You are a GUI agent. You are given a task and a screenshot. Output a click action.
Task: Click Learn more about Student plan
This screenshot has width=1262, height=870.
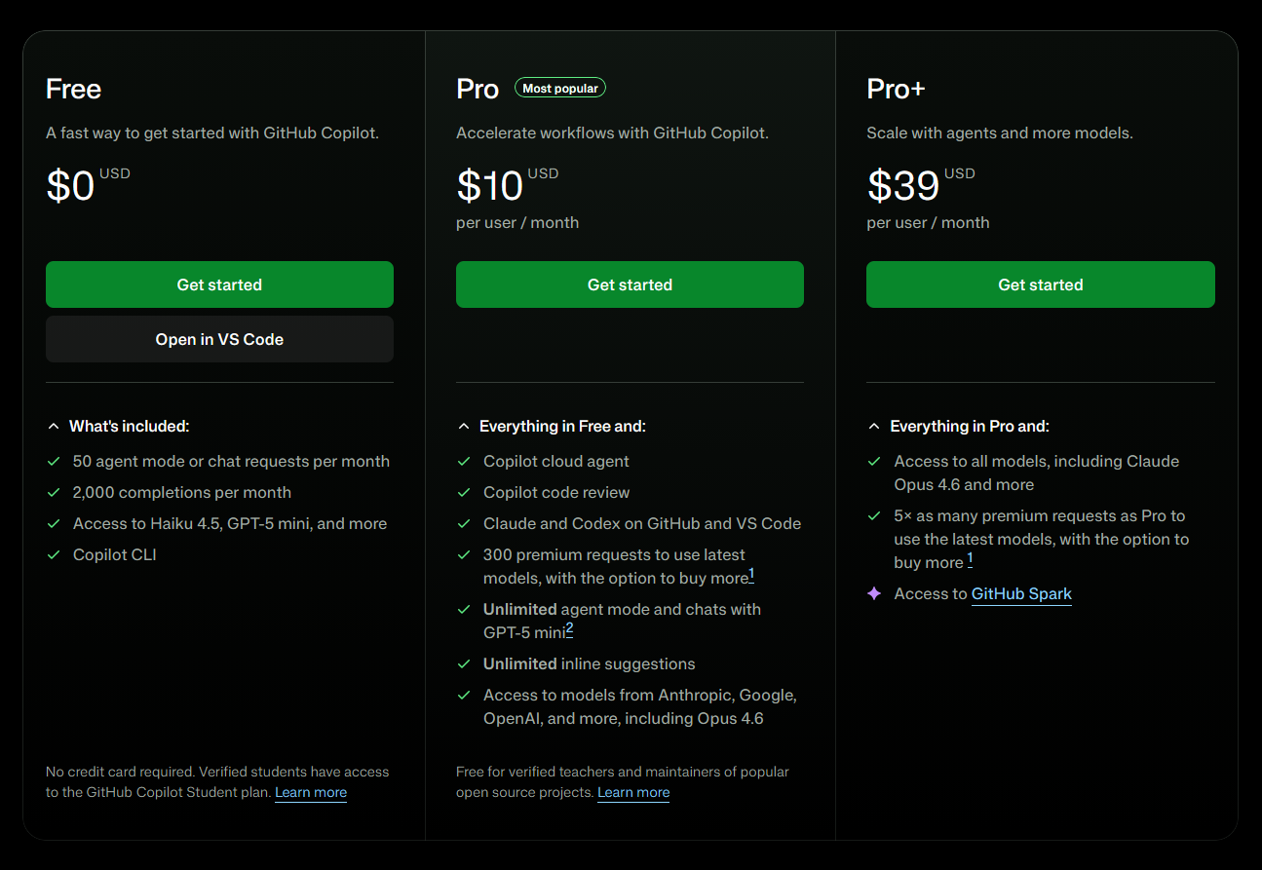(x=311, y=792)
